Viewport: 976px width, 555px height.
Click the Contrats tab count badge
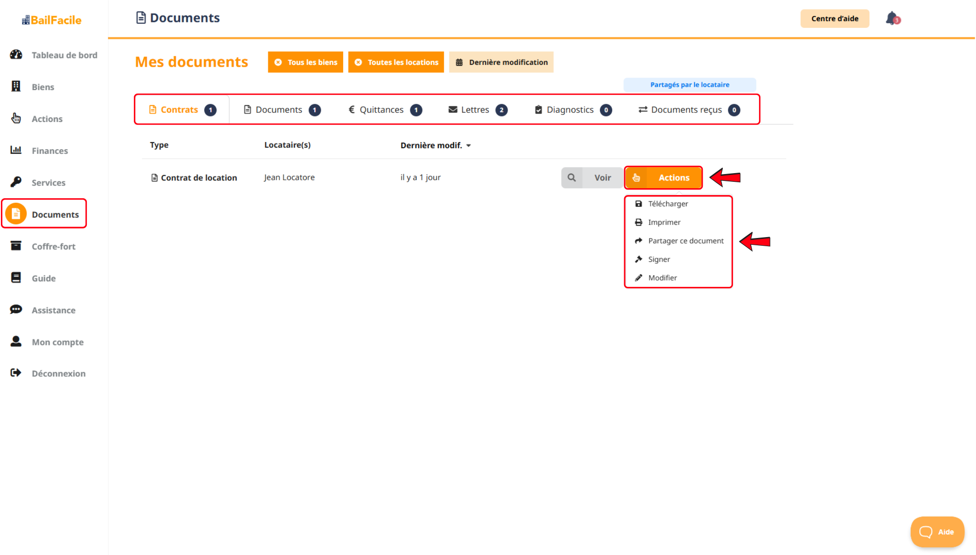pyautogui.click(x=210, y=110)
